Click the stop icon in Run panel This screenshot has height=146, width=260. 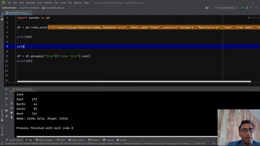coord(6,105)
